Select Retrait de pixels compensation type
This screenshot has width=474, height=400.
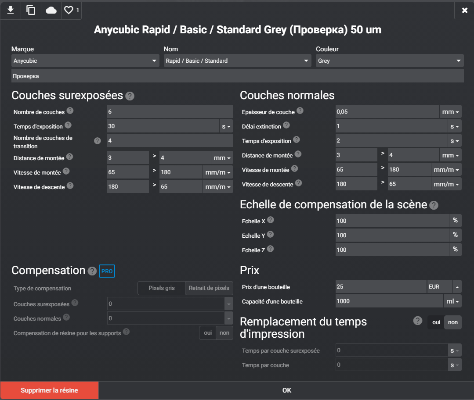click(209, 288)
